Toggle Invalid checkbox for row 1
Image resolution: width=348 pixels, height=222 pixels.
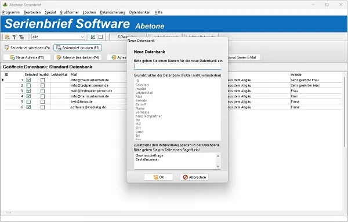[42, 80]
